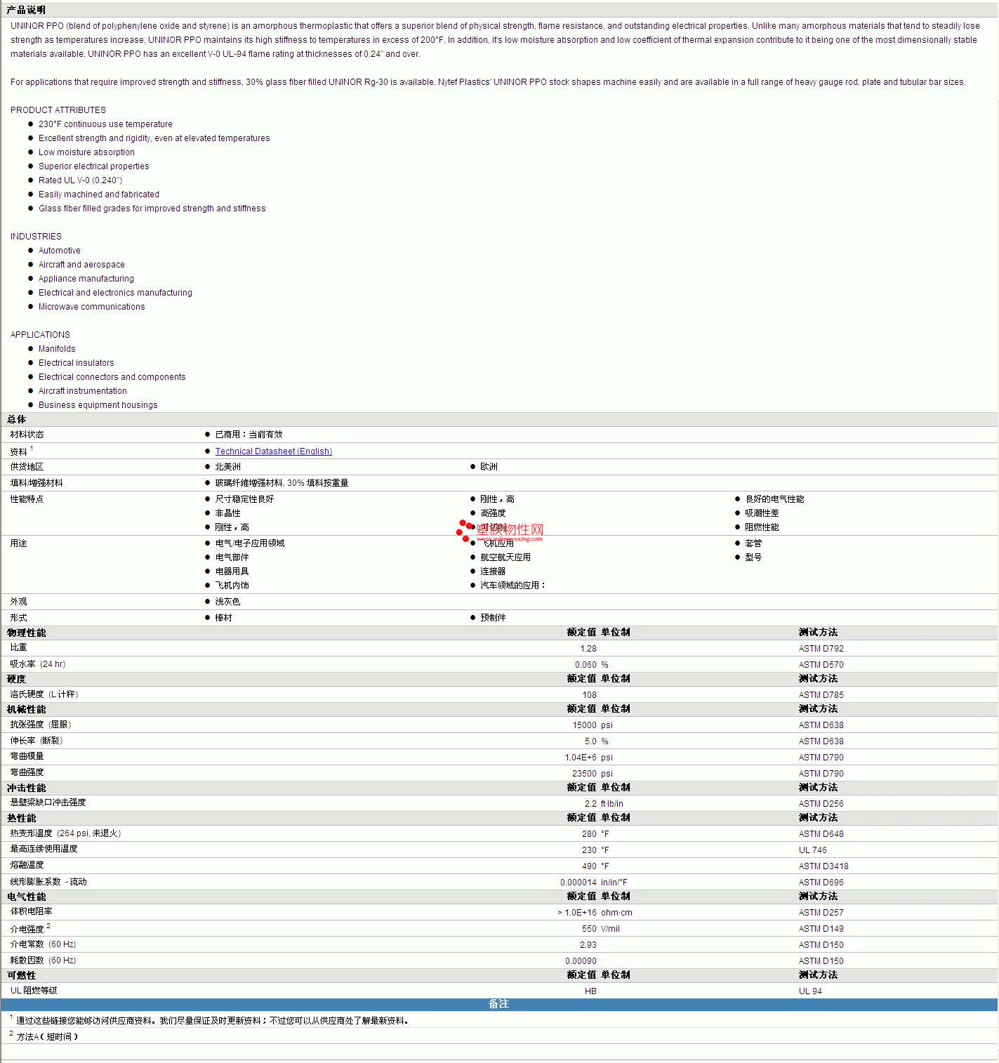
Task: Click the ASTM D785 test method cell
Action: [821, 695]
